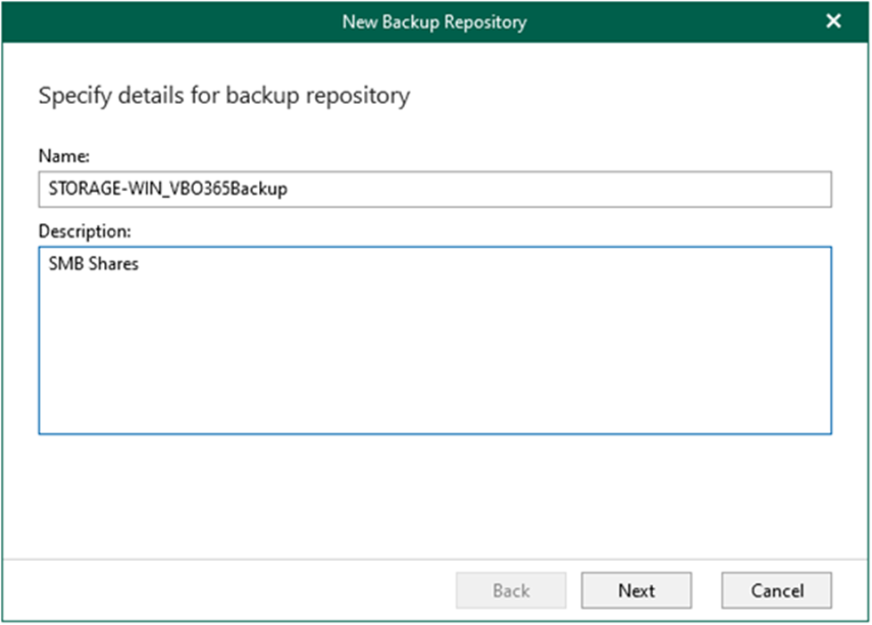This screenshot has width=872, height=625.
Task: Click the STORAGE-WIN_VBO365Backup text
Action: (x=167, y=189)
